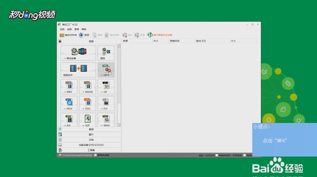Enable 转换完成后:关闭电脑 shutdown checkbox
Screen dimensions: 317x177
[217, 155]
